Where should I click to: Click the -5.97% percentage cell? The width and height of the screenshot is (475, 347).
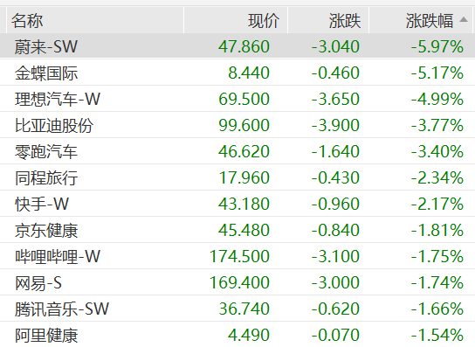437,46
